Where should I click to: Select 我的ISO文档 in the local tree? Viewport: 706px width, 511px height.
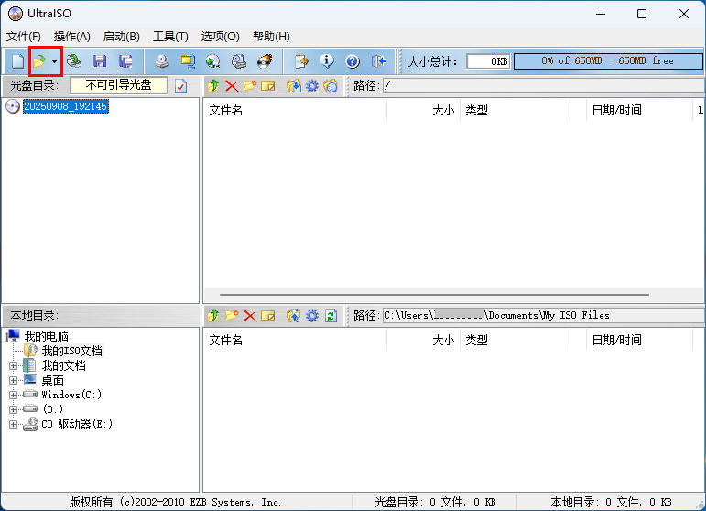coord(72,351)
